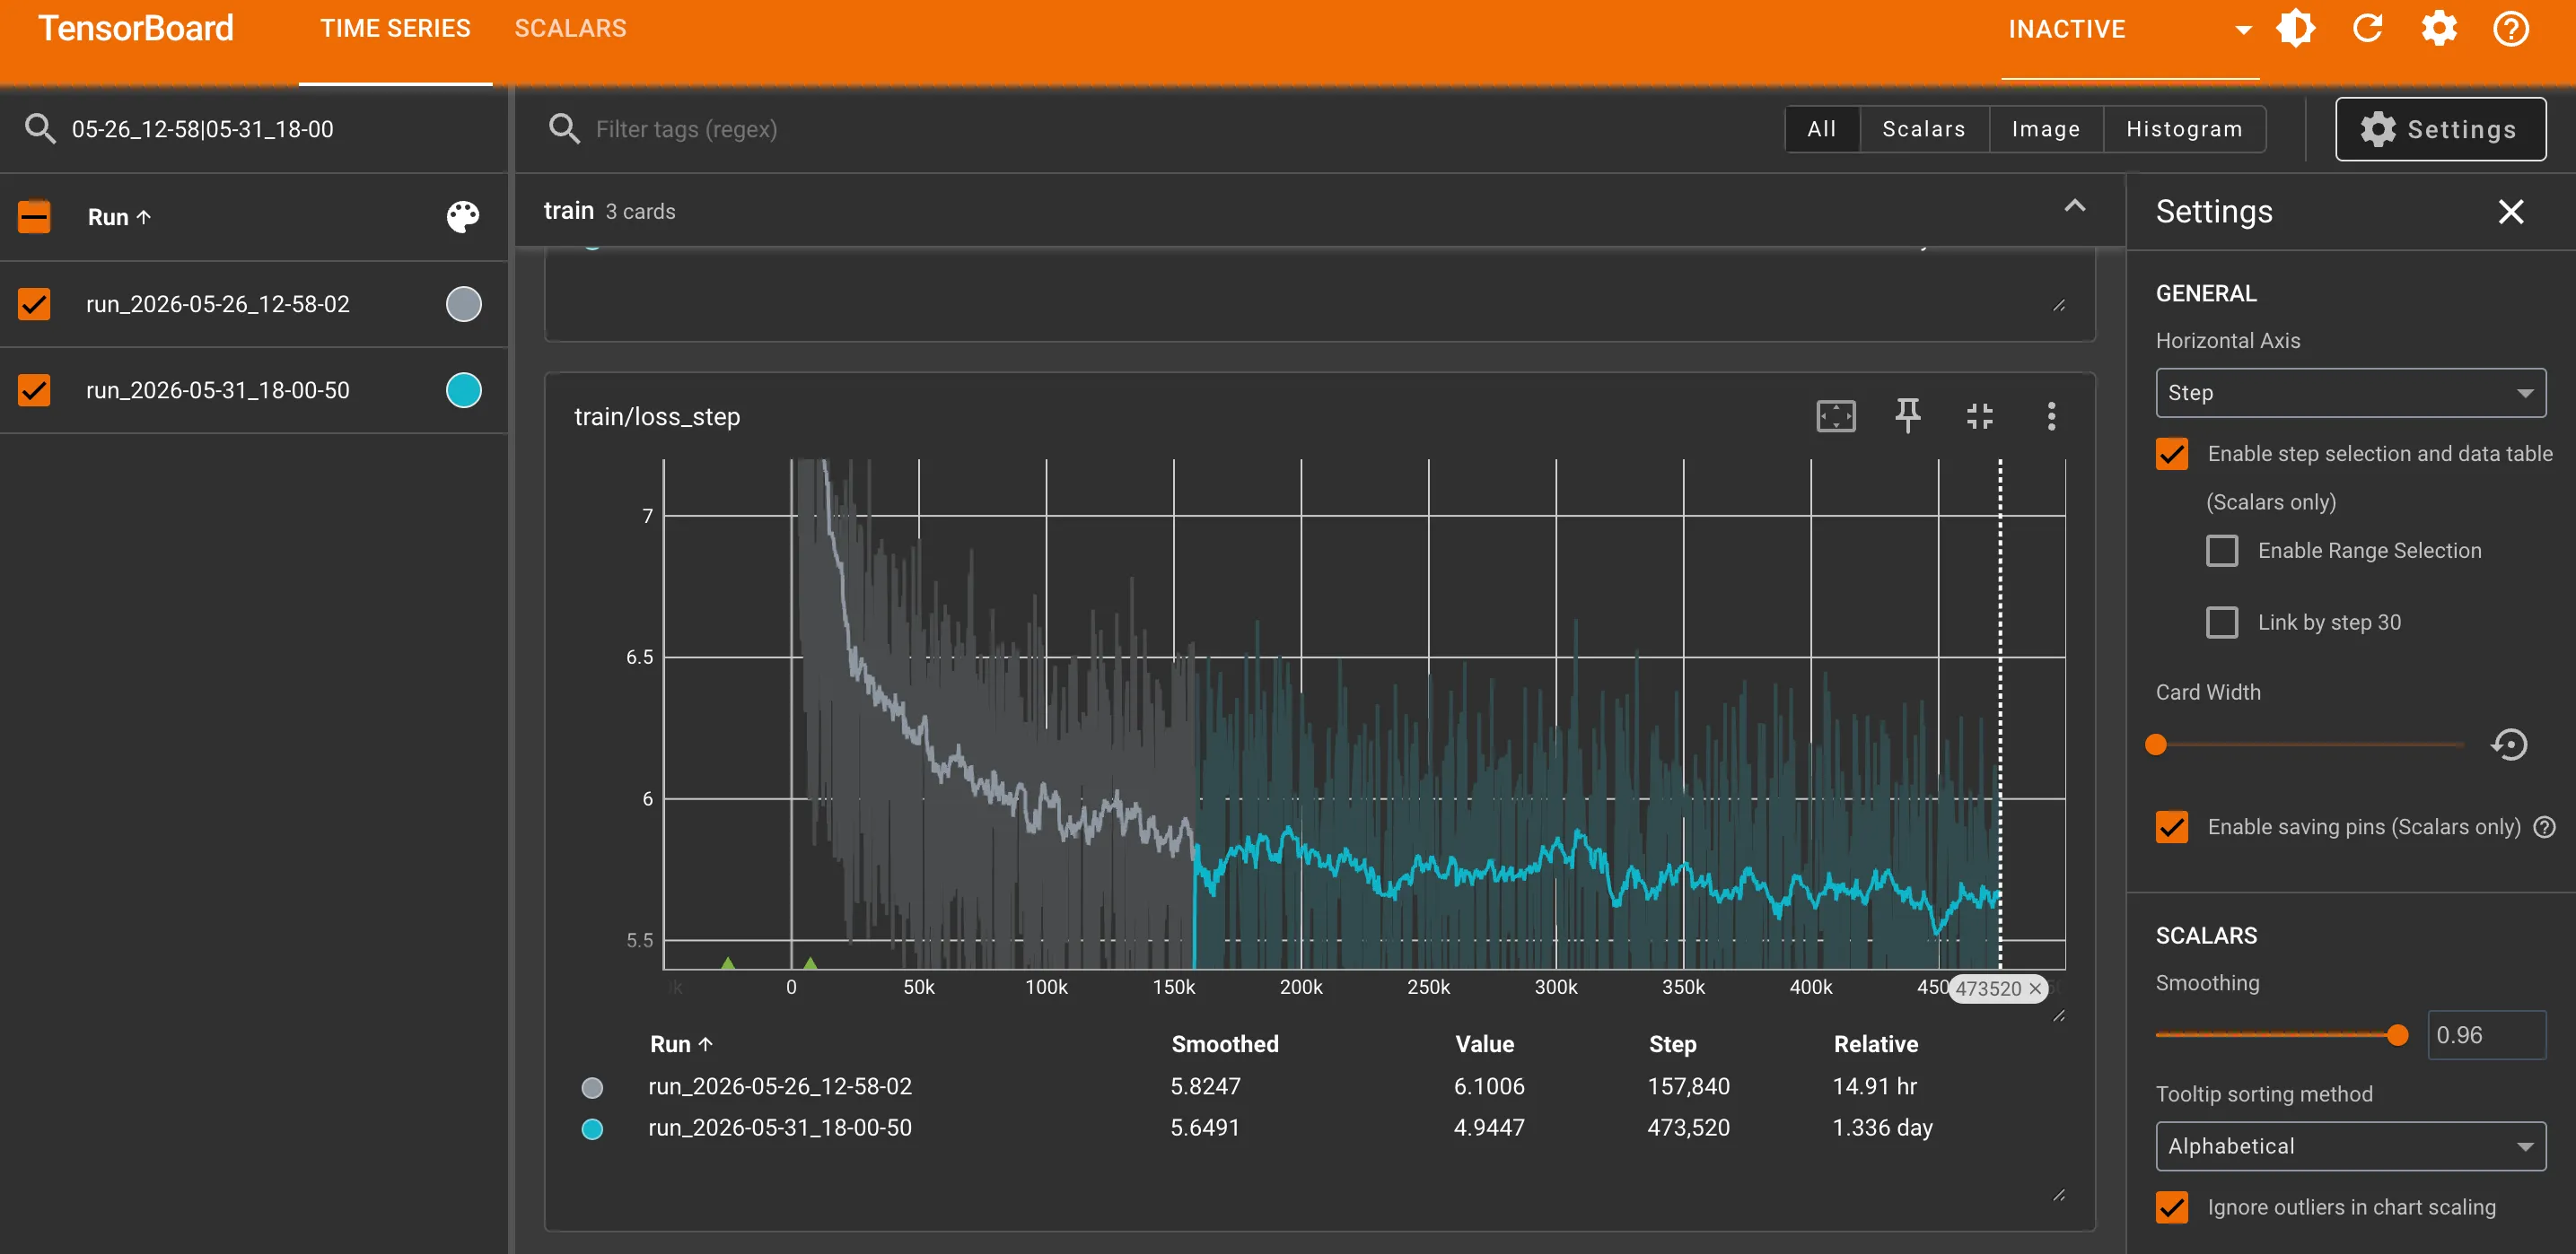Click the run search magnifier icon
The width and height of the screenshot is (2576, 1254).
[40, 129]
